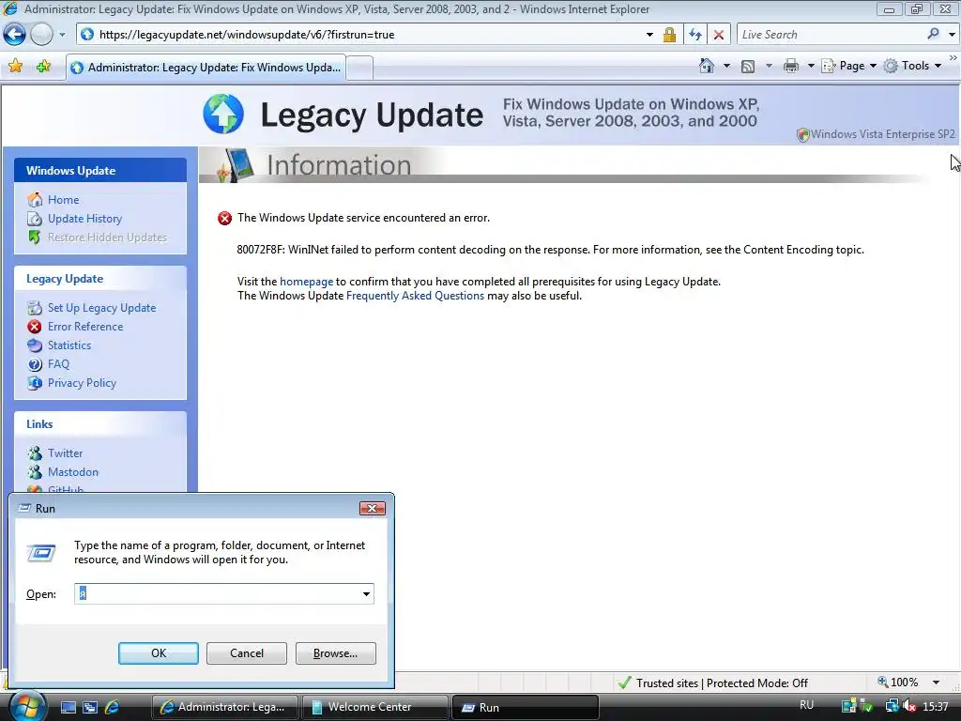The image size is (961, 721).
Task: Expand the address bar history dropdown
Action: pyautogui.click(x=649, y=35)
